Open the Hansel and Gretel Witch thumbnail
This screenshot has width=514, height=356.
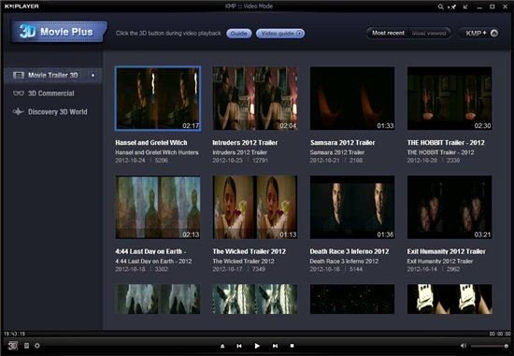(x=158, y=98)
